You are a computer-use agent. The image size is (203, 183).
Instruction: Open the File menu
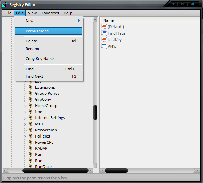point(8,13)
